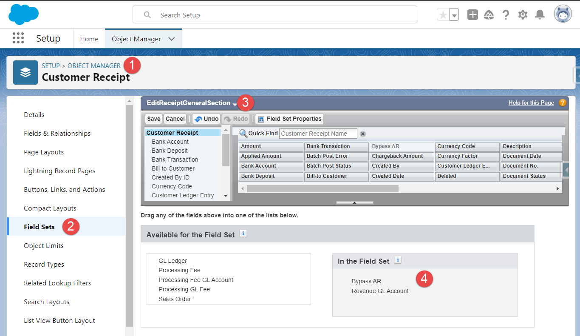Select Bypass AR in the field set list
The height and width of the screenshot is (336, 580).
tap(366, 281)
